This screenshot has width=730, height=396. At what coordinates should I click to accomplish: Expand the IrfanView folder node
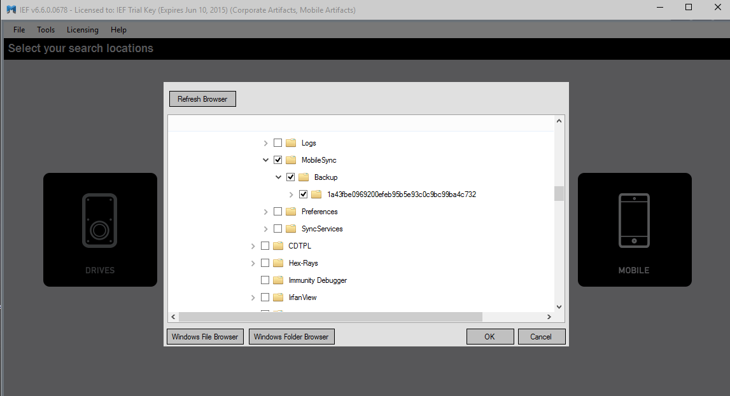pyautogui.click(x=253, y=297)
